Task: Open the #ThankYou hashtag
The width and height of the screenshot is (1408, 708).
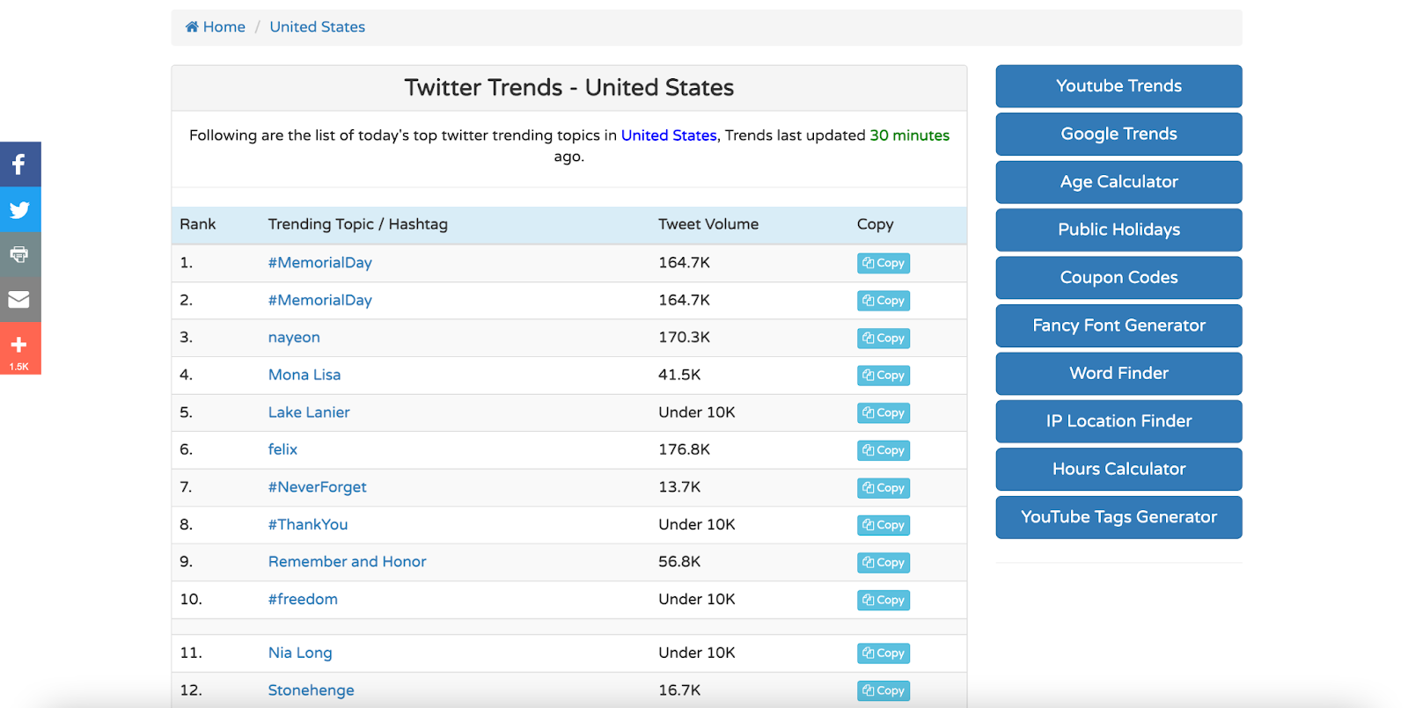Action: [308, 525]
